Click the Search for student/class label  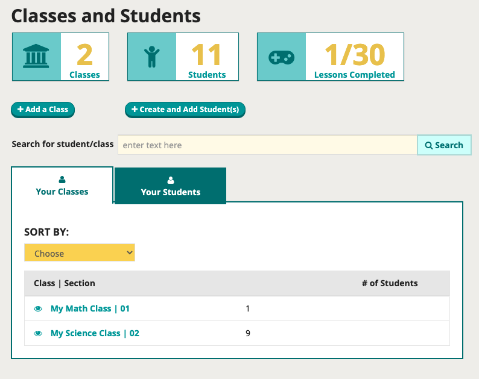point(63,144)
